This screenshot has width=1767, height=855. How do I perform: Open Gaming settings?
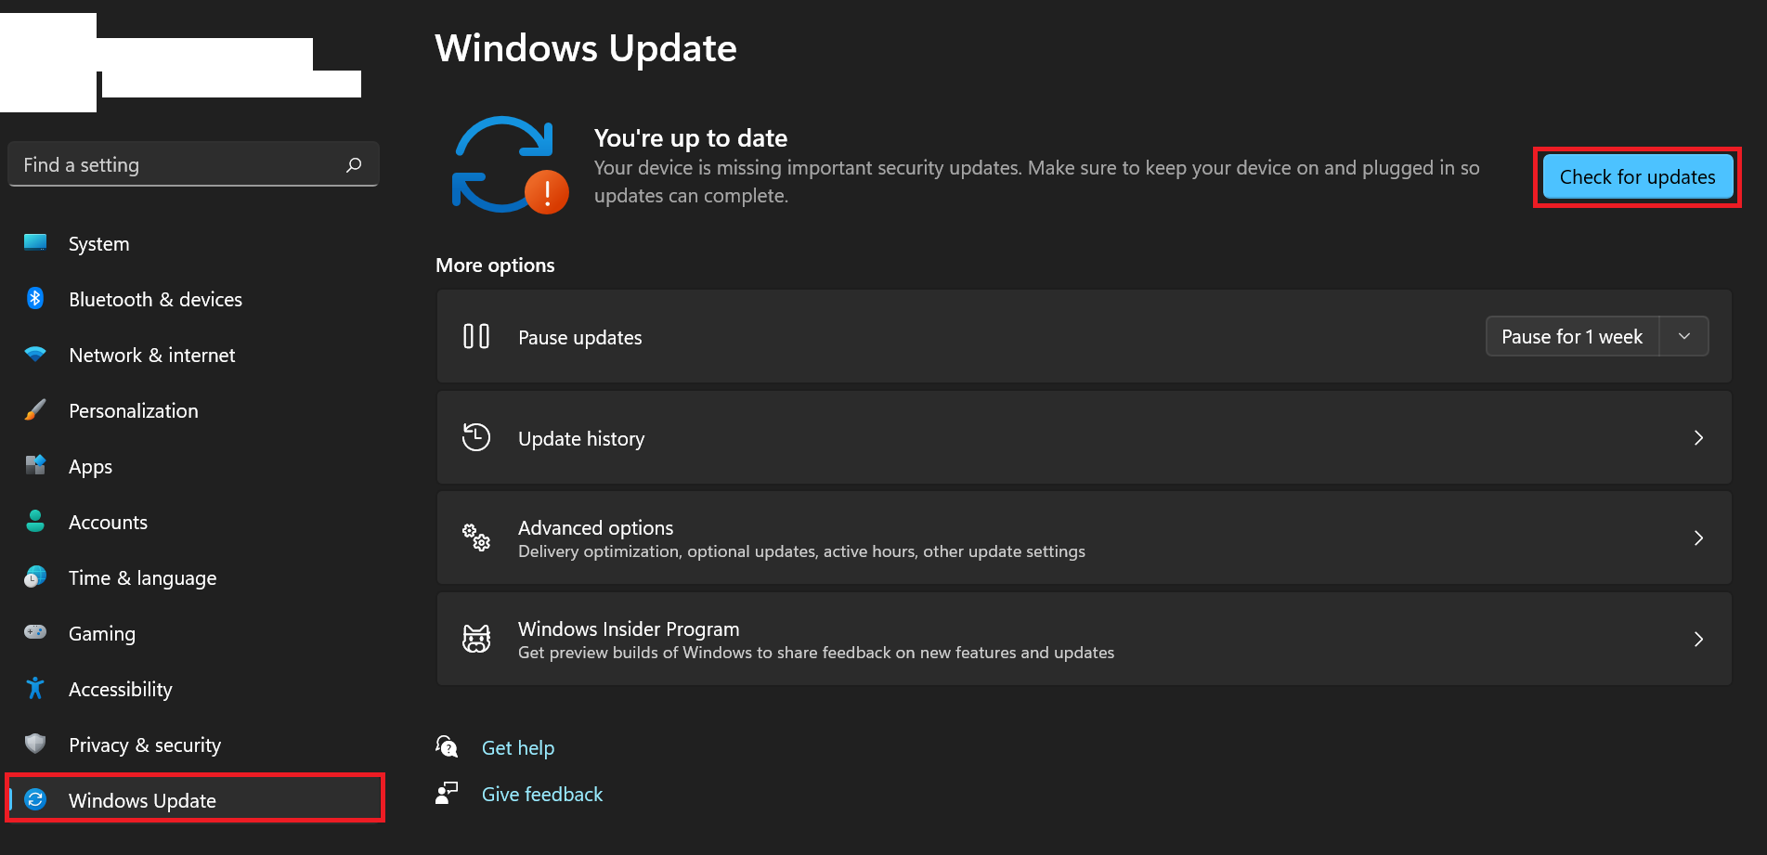pos(193,633)
